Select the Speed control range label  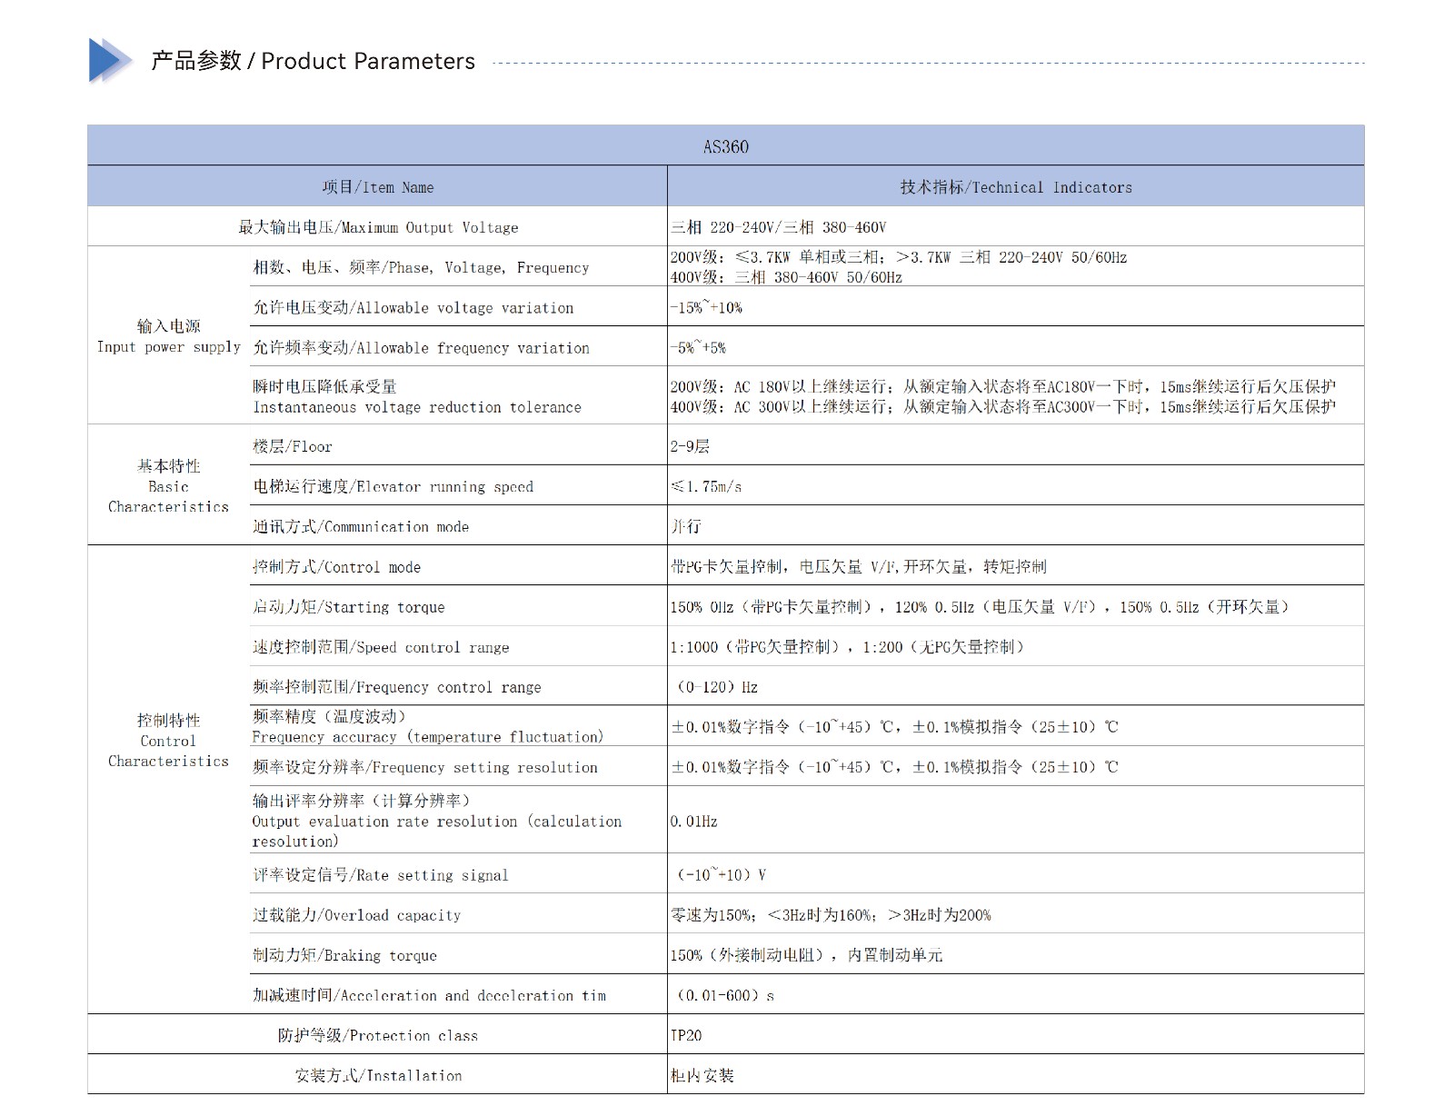pyautogui.click(x=381, y=647)
